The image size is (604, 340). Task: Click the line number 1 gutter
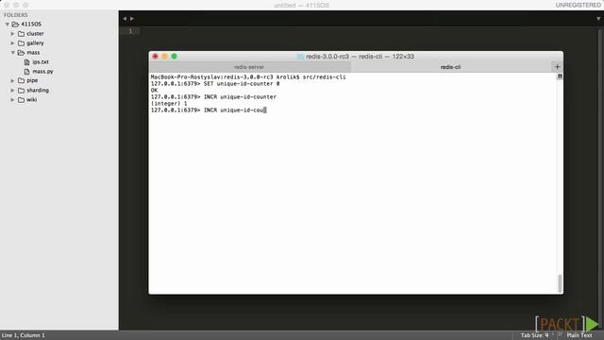[x=130, y=31]
